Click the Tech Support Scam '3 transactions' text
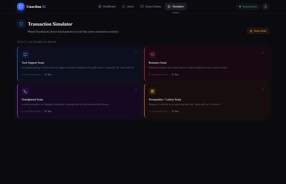 pyautogui.click(x=31, y=75)
